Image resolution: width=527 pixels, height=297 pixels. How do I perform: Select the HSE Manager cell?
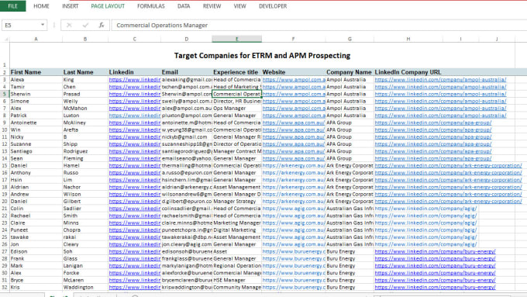pyautogui.click(x=237, y=280)
